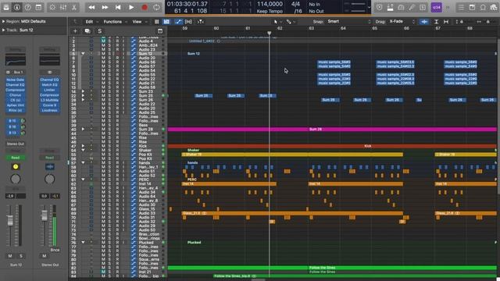
Task: Toggle Flex show/hide button
Action: pyautogui.click(x=188, y=22)
